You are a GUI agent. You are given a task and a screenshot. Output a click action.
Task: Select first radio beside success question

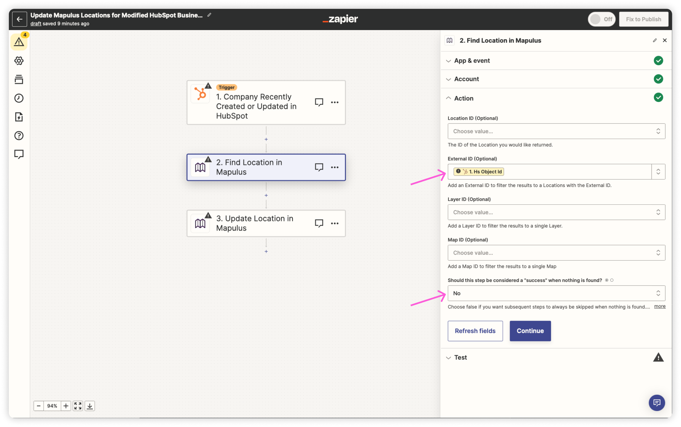click(607, 280)
